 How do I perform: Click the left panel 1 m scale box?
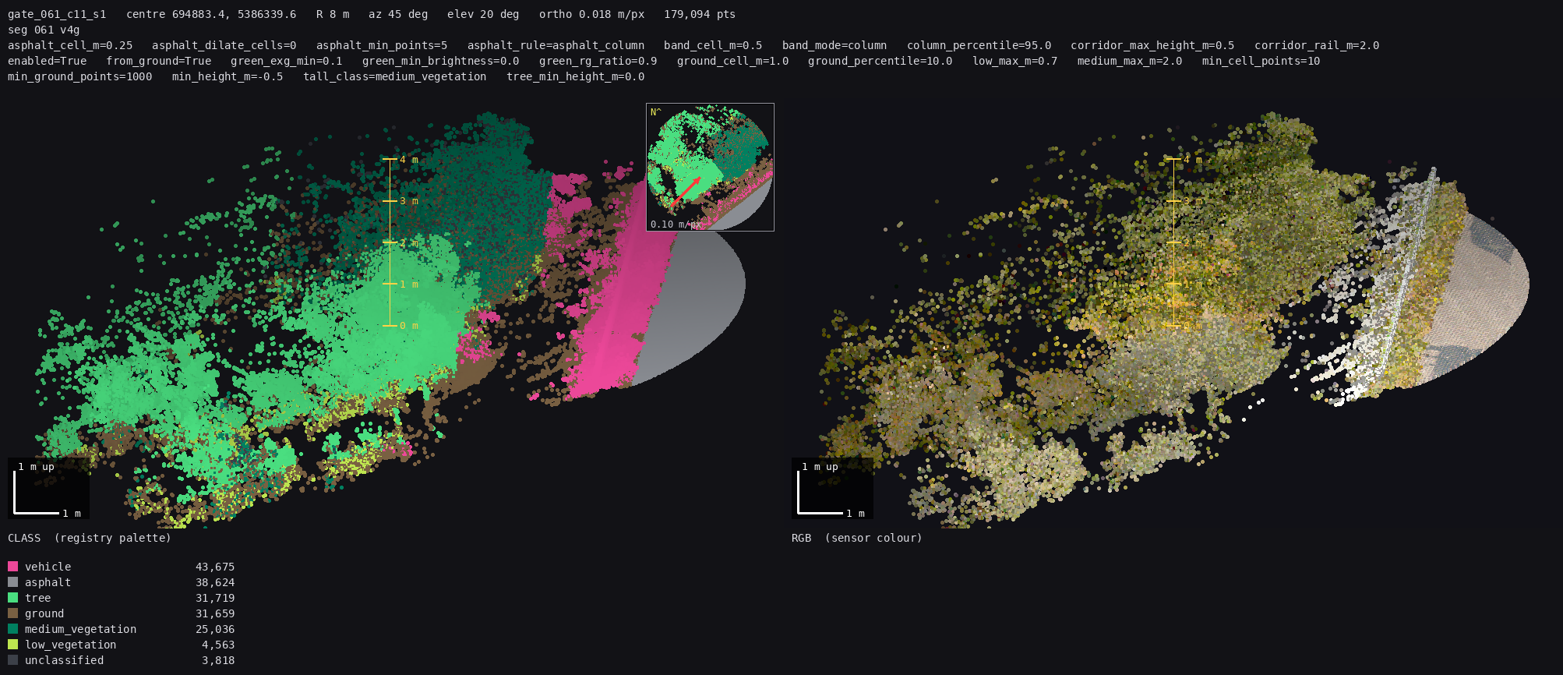pos(48,489)
